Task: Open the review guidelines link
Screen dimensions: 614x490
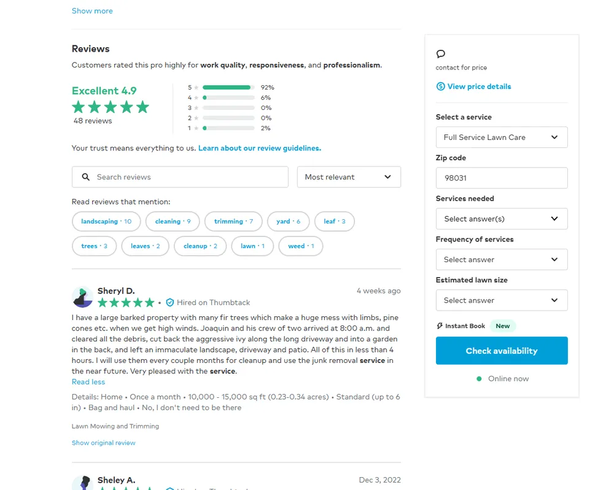Action: (259, 148)
